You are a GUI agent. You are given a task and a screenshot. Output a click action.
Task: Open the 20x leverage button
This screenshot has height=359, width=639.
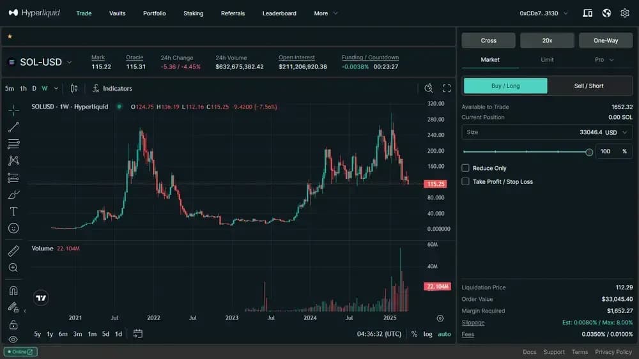547,40
